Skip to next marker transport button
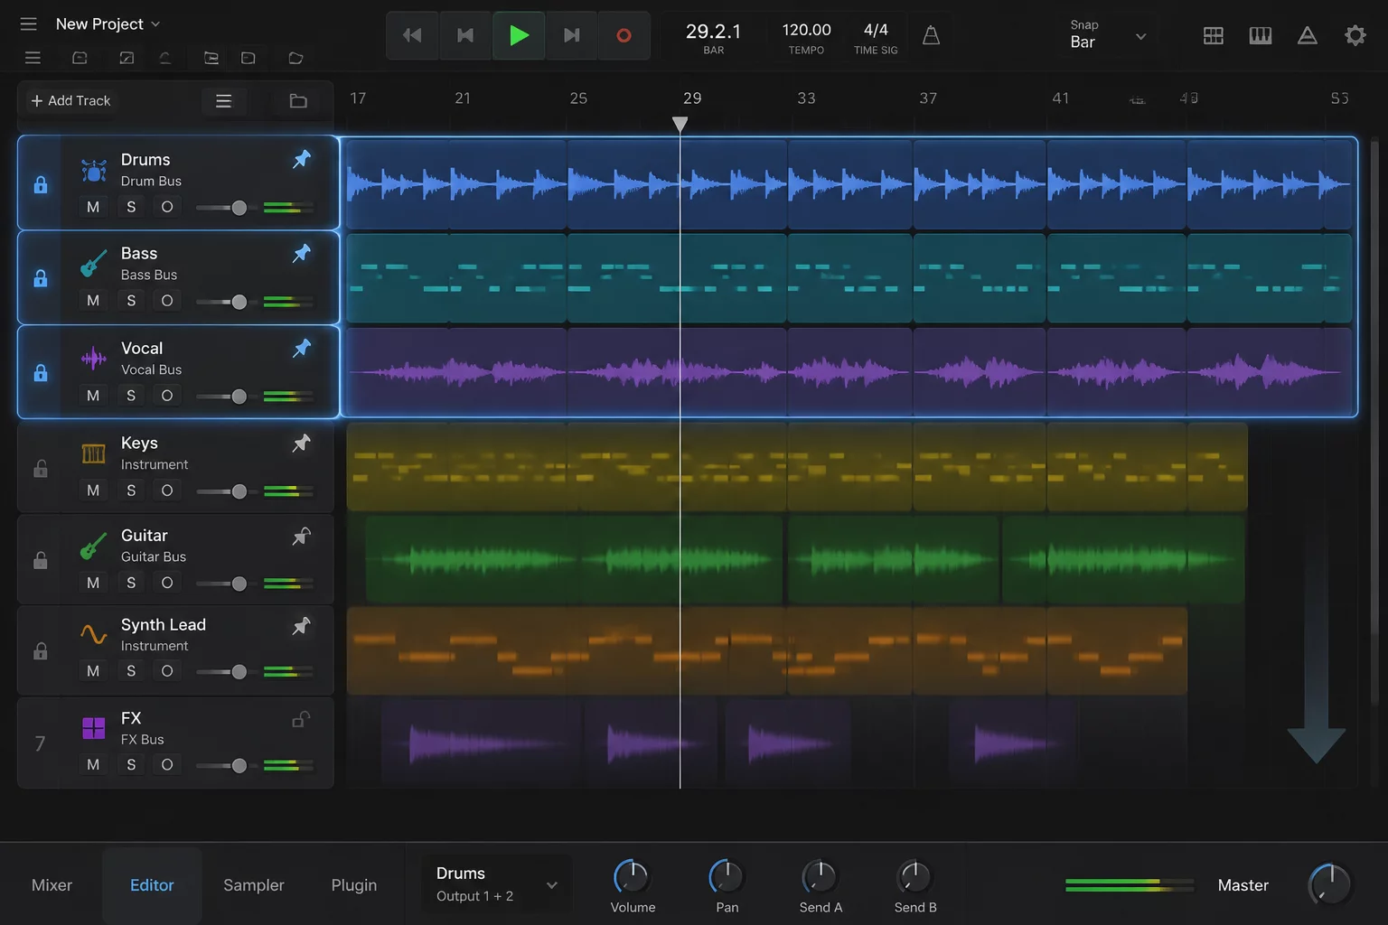Image resolution: width=1388 pixels, height=925 pixels. click(571, 35)
